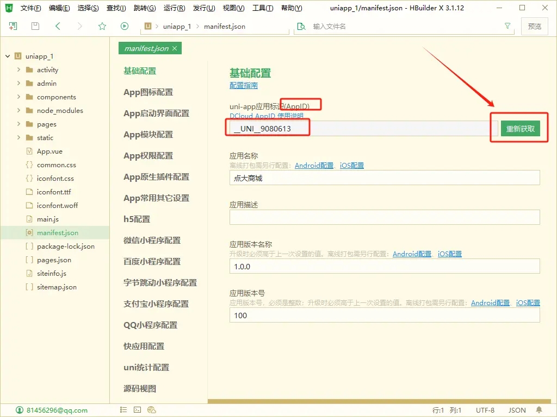Go back with the left arrow icon

click(x=58, y=26)
